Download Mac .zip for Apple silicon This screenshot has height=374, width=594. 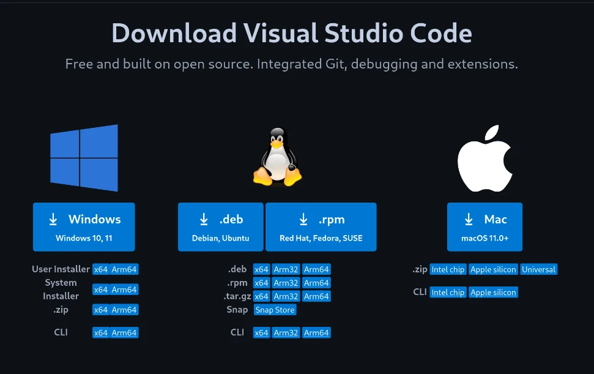493,269
